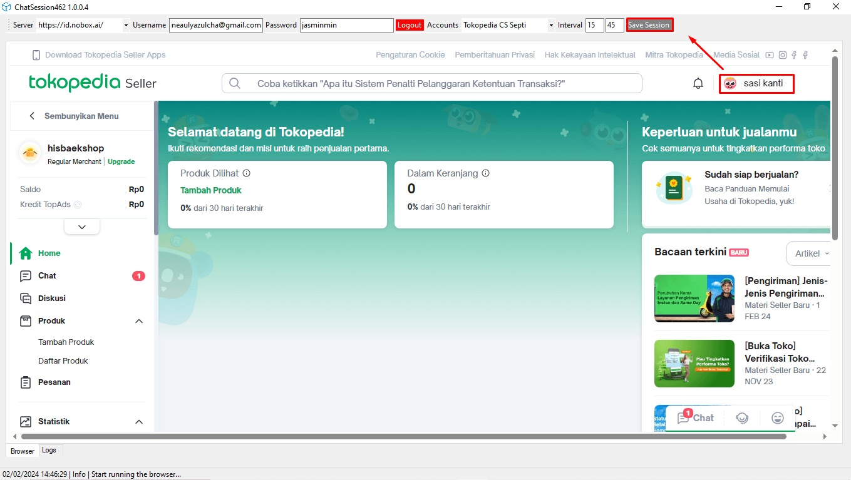Image resolution: width=851 pixels, height=480 pixels.
Task: Select Home in the sidebar
Action: [x=25, y=253]
